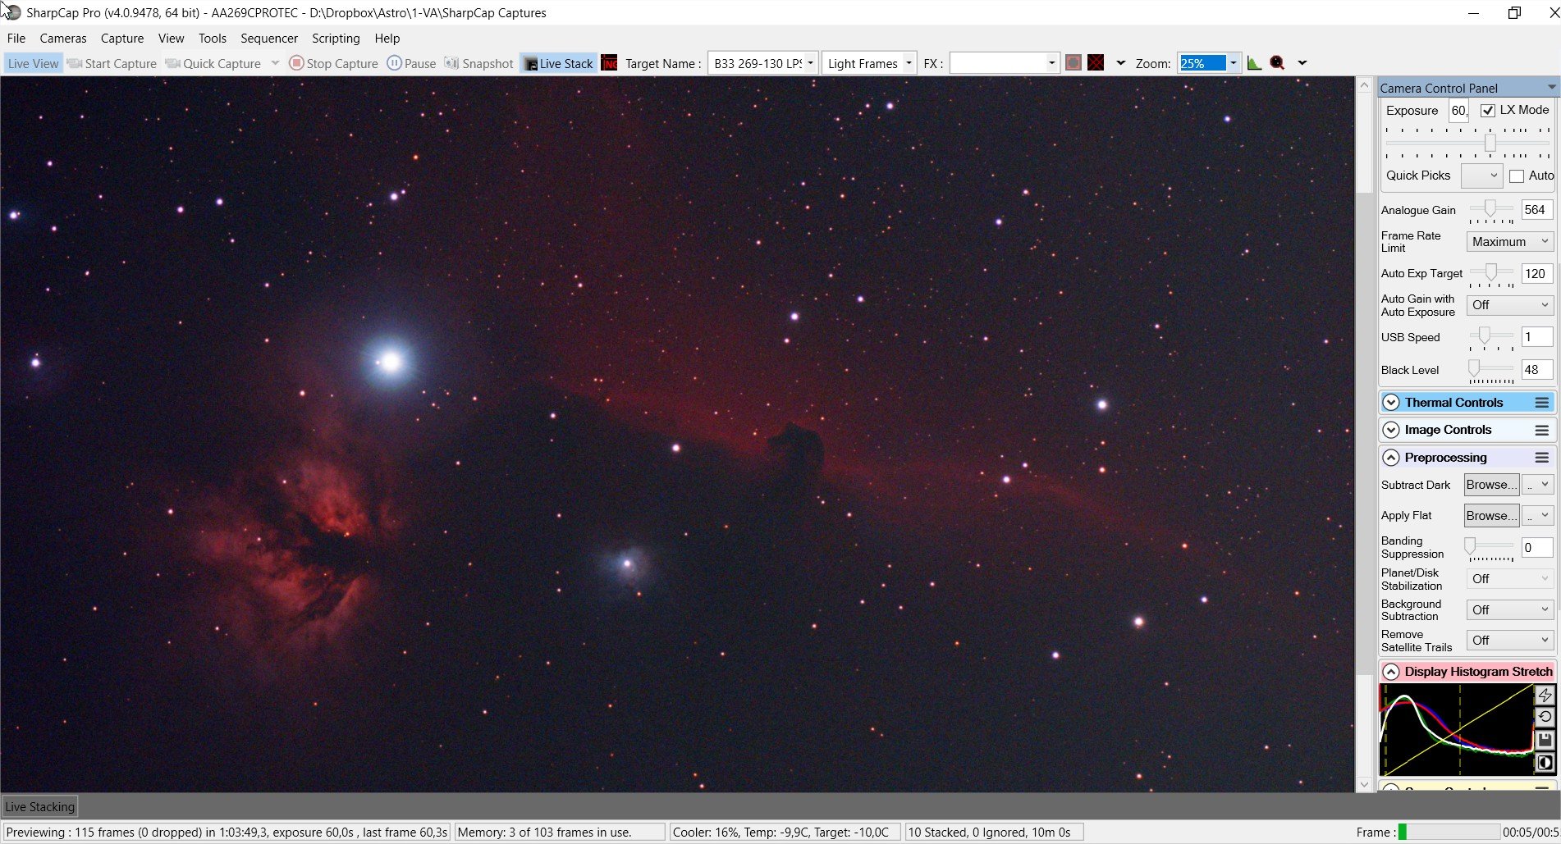Toggle the LX Mode checkbox
1561x844 pixels.
[x=1487, y=110]
